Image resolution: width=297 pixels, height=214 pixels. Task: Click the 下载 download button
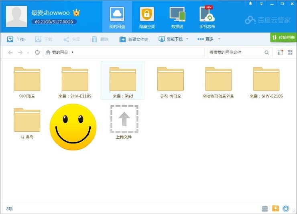point(44,39)
